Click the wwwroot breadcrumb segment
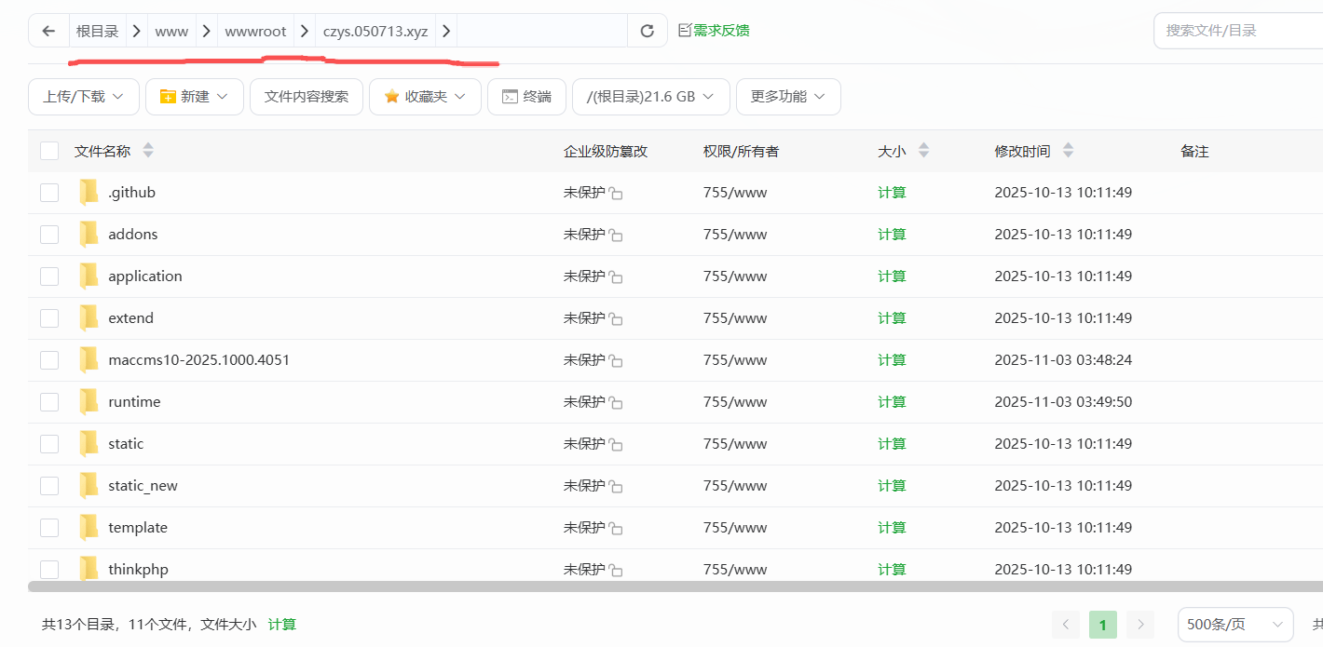Screen dimensions: 1323x647 coord(255,31)
